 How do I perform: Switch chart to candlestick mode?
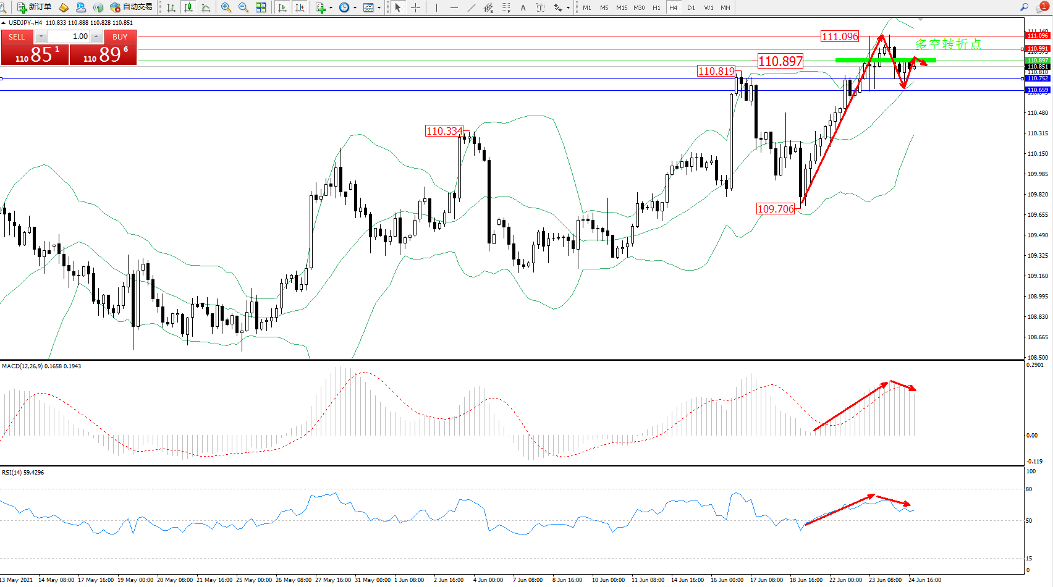pyautogui.click(x=188, y=7)
